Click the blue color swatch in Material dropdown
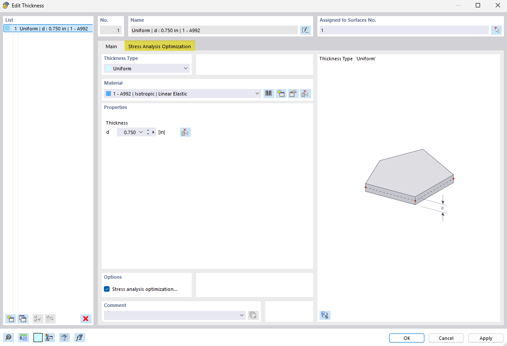507x346 pixels. point(109,94)
